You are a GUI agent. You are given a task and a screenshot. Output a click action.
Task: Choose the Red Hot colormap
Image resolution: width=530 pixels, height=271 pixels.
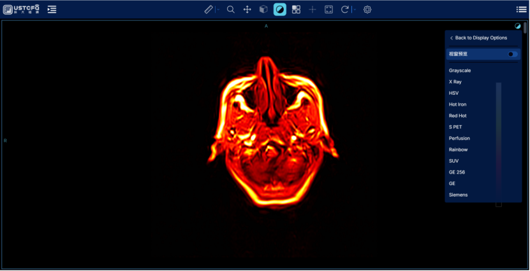[x=458, y=116]
